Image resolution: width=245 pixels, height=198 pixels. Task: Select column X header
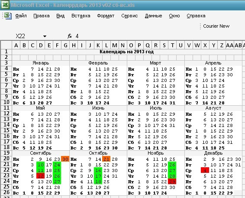(205, 45)
